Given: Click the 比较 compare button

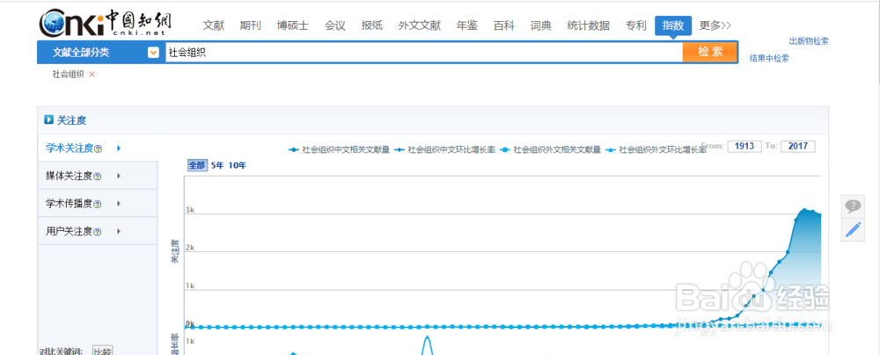Looking at the screenshot, I should [102, 351].
